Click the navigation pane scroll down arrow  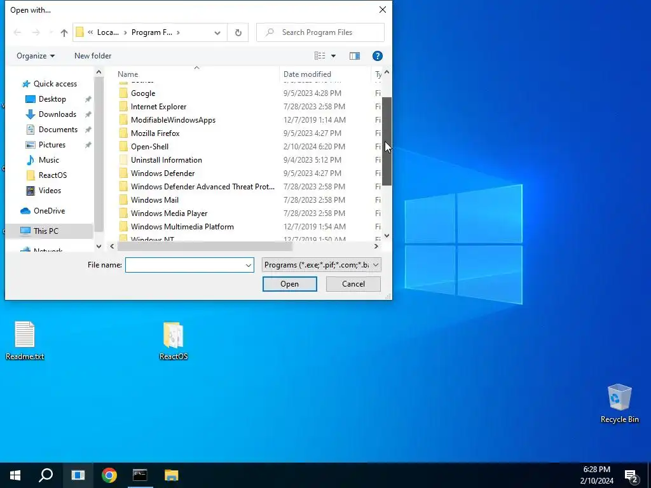coord(99,246)
